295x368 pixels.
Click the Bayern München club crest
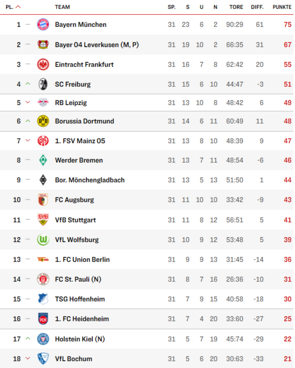(43, 24)
